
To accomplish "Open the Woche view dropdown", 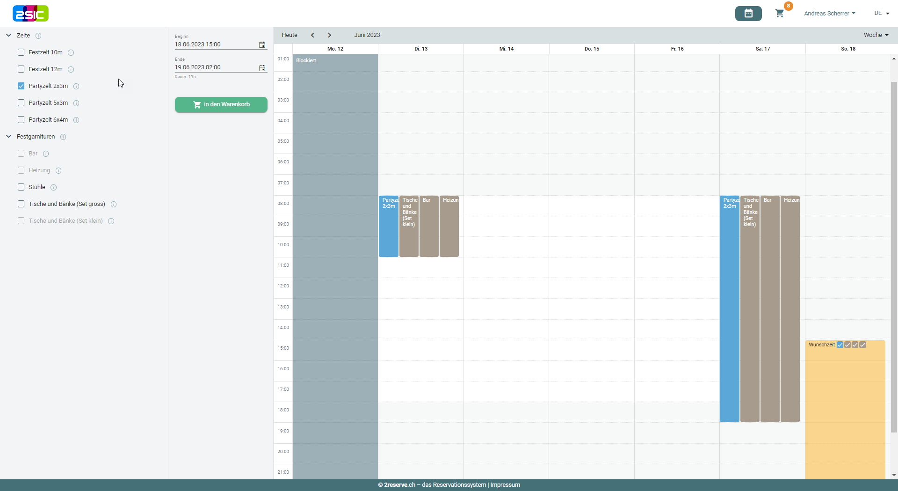I will [x=876, y=35].
